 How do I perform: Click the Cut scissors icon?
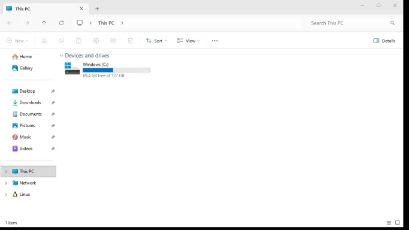(44, 41)
